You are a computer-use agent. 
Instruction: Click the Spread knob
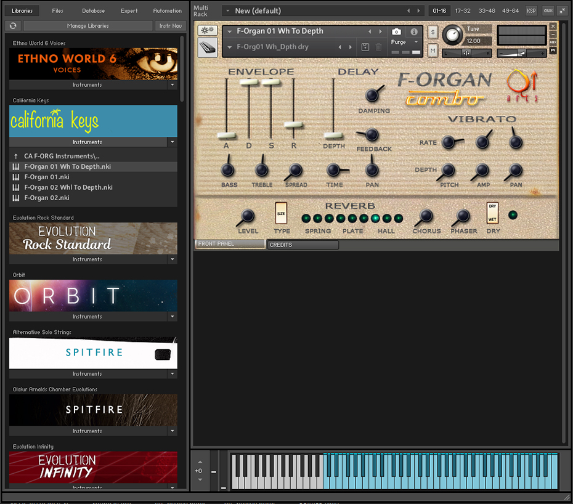tap(295, 170)
